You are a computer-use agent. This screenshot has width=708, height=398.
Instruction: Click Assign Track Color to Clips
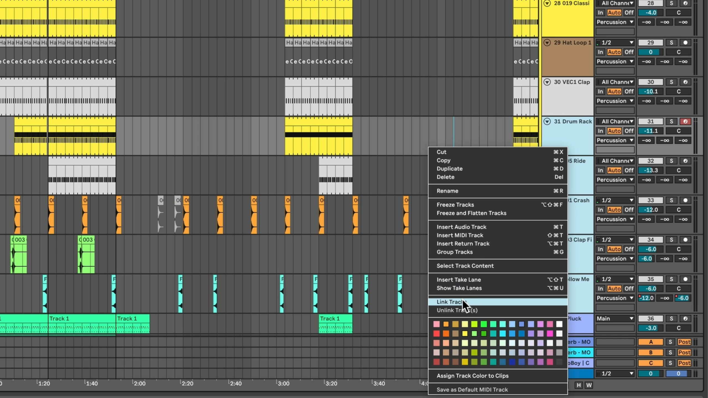tap(472, 376)
